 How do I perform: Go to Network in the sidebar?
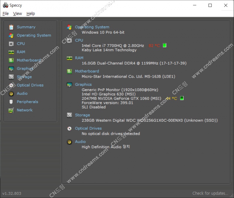25,110
